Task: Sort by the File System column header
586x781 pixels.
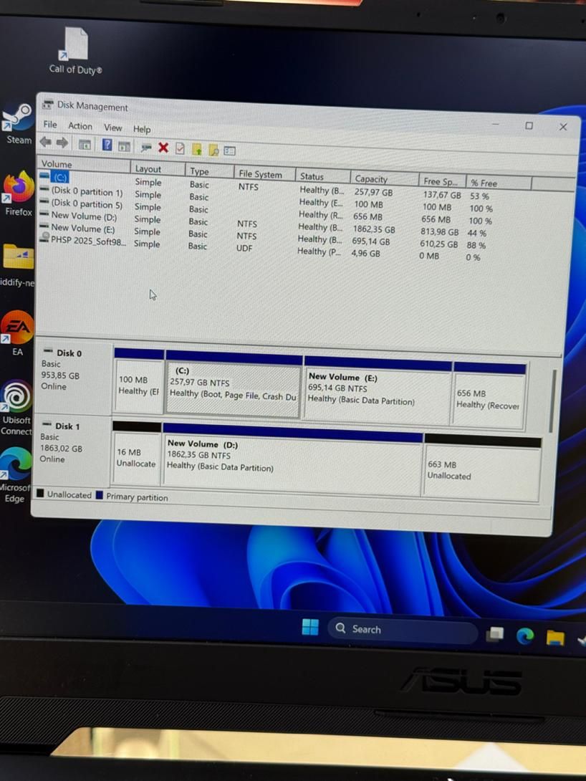Action: tap(264, 174)
